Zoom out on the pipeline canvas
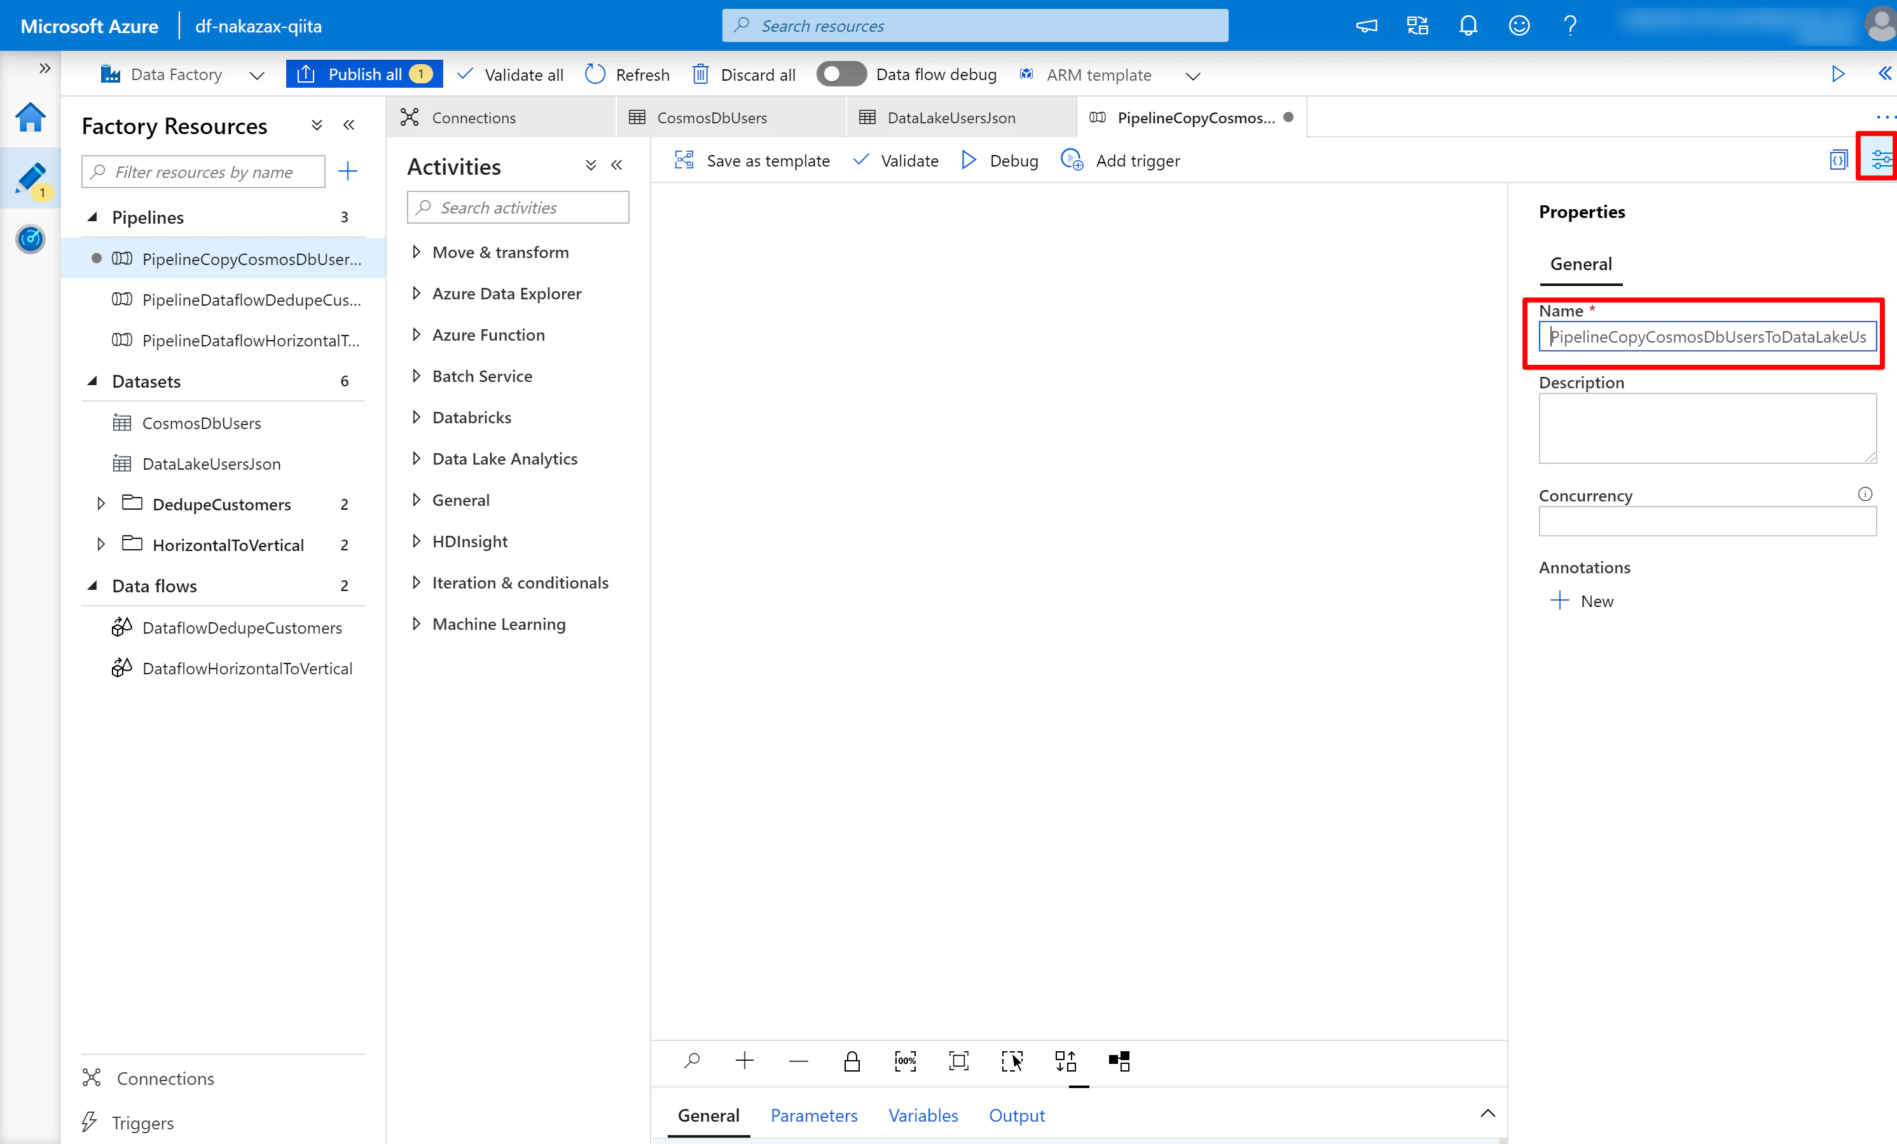 798,1061
